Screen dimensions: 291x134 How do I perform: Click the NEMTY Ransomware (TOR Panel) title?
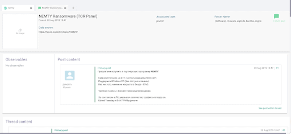(x=68, y=16)
